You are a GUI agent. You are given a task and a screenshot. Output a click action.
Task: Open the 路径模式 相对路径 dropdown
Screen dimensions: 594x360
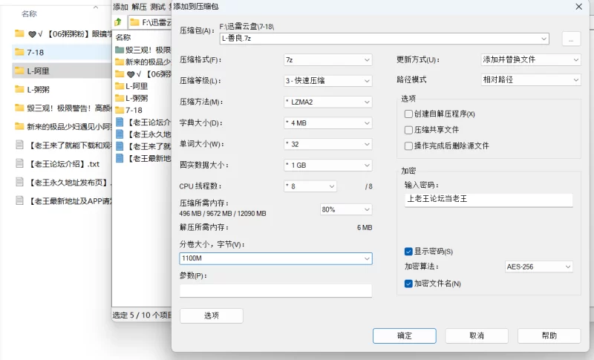tap(531, 80)
